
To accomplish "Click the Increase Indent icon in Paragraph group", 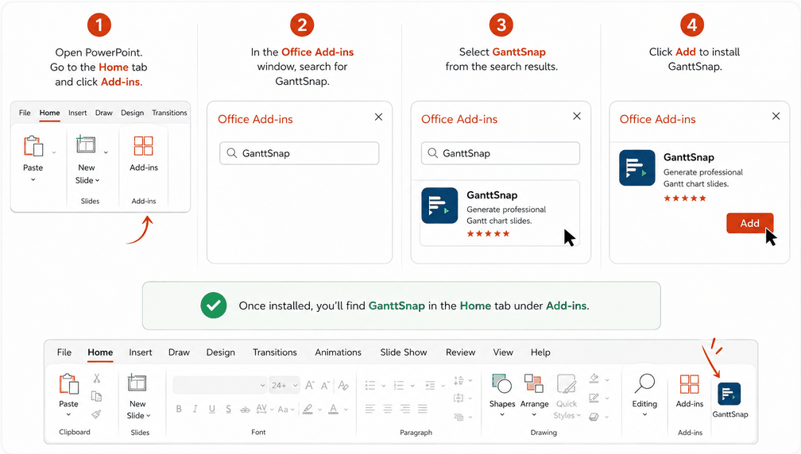I will tap(430, 385).
